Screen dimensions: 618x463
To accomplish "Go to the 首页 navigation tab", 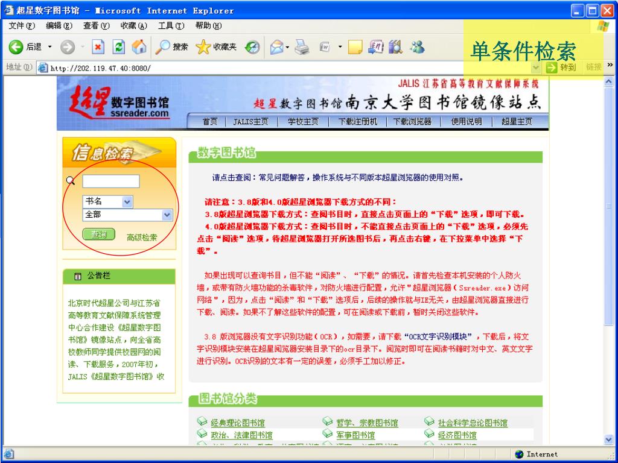I will coord(209,122).
